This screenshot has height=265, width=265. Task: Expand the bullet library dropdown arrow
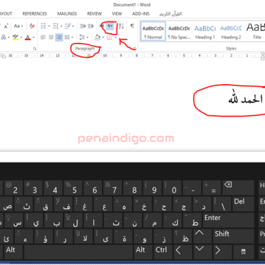coord(49,26)
